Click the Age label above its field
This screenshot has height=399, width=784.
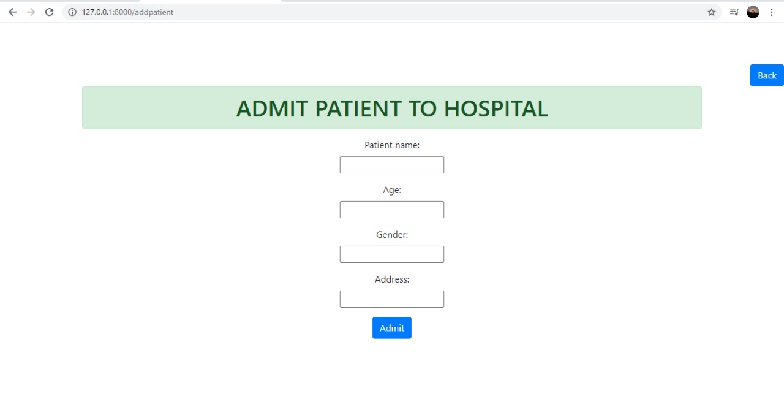(391, 190)
